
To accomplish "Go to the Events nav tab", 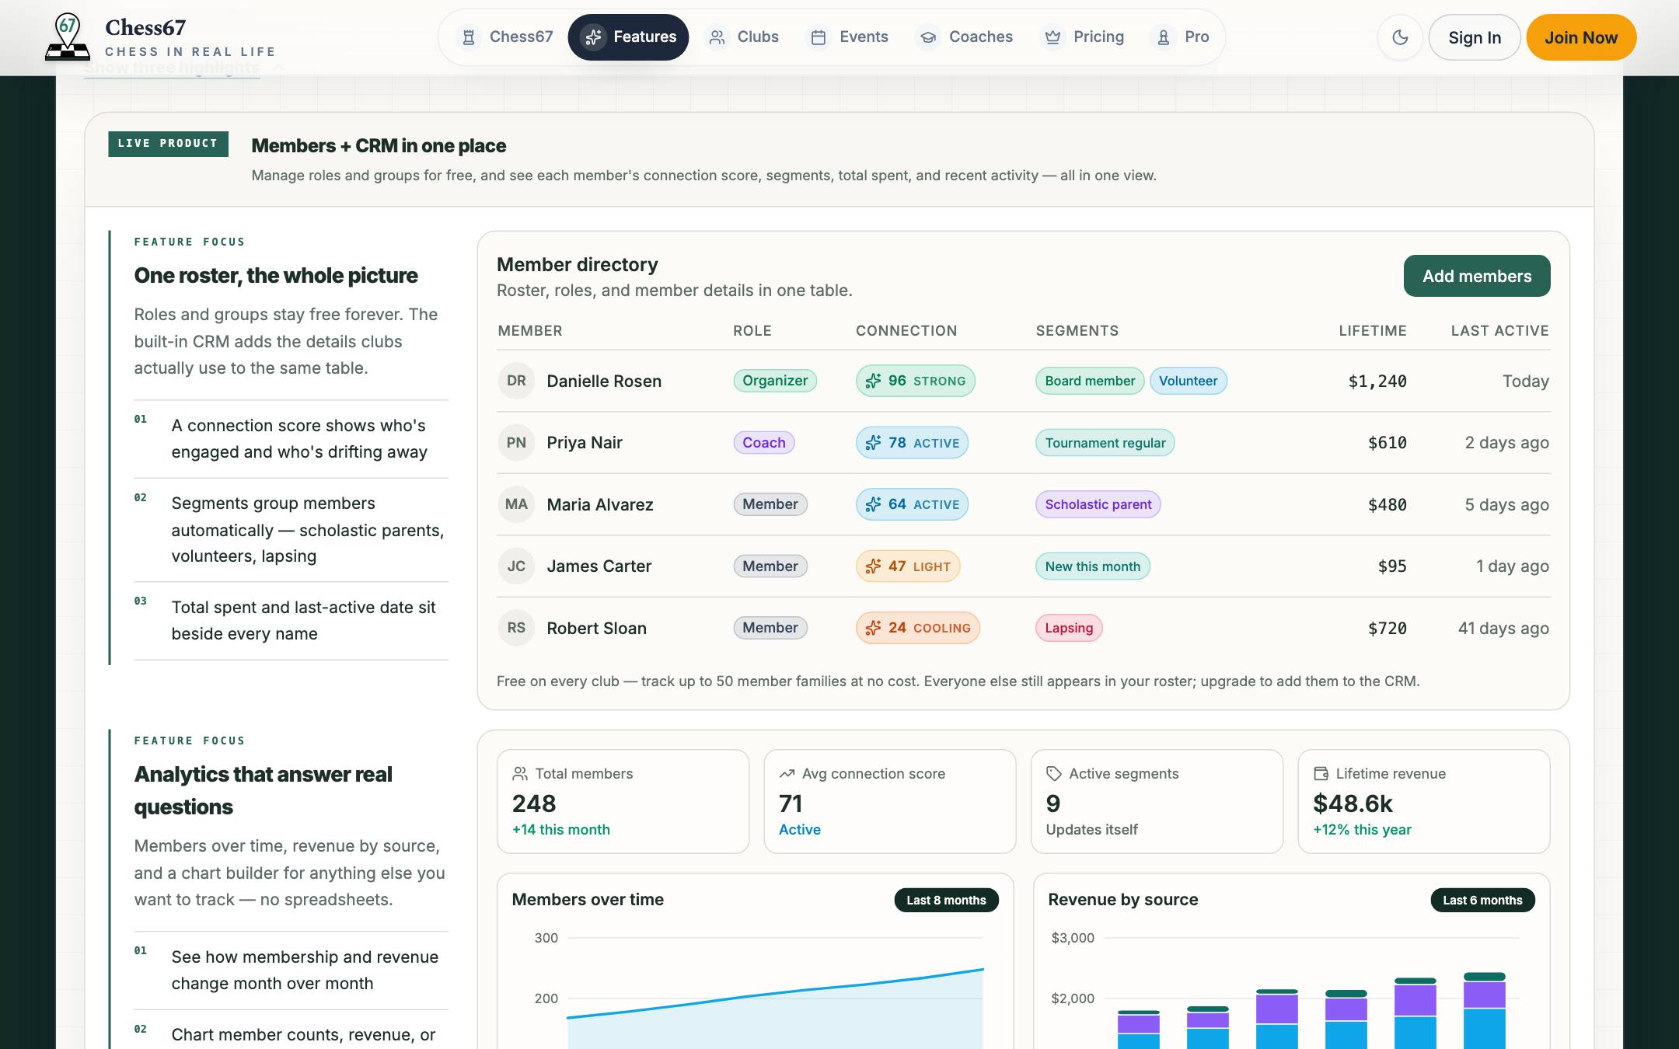I will pyautogui.click(x=849, y=37).
